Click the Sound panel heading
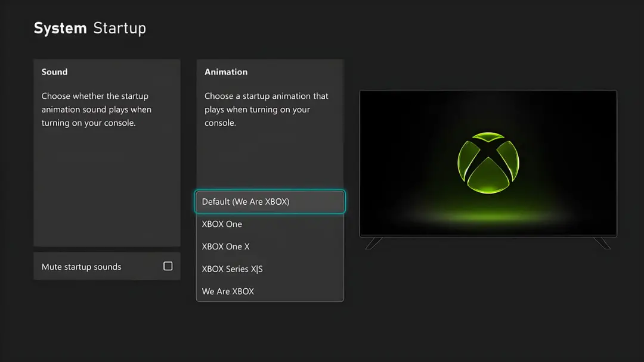Viewport: 644px width, 362px height. [x=55, y=71]
